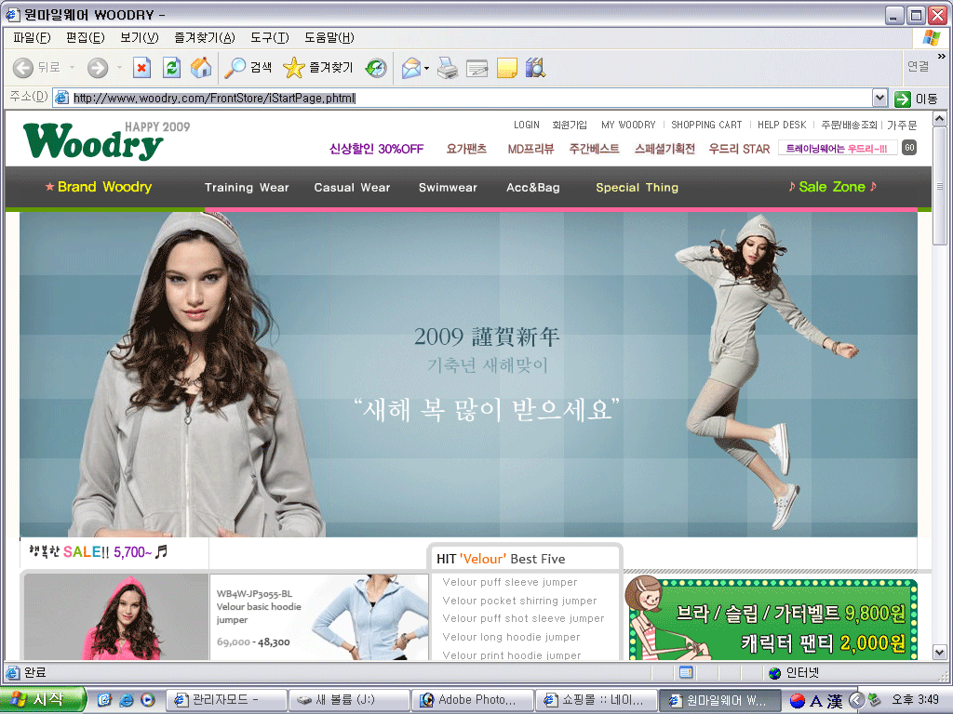Launch Windows Media Player quick launch icon
Screen dimensions: 953x714
(148, 700)
